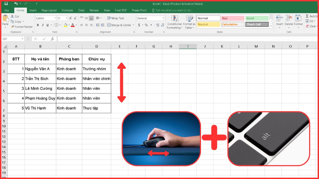
Task: Apply Accounting Number Format dollar sign
Action: pos(139,25)
